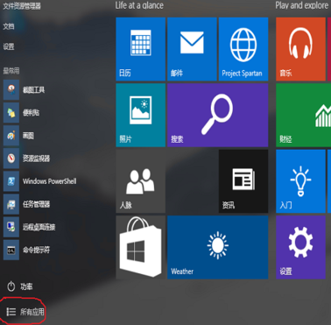
Task: Click the 所有应用 list icon
Action: click(x=11, y=312)
